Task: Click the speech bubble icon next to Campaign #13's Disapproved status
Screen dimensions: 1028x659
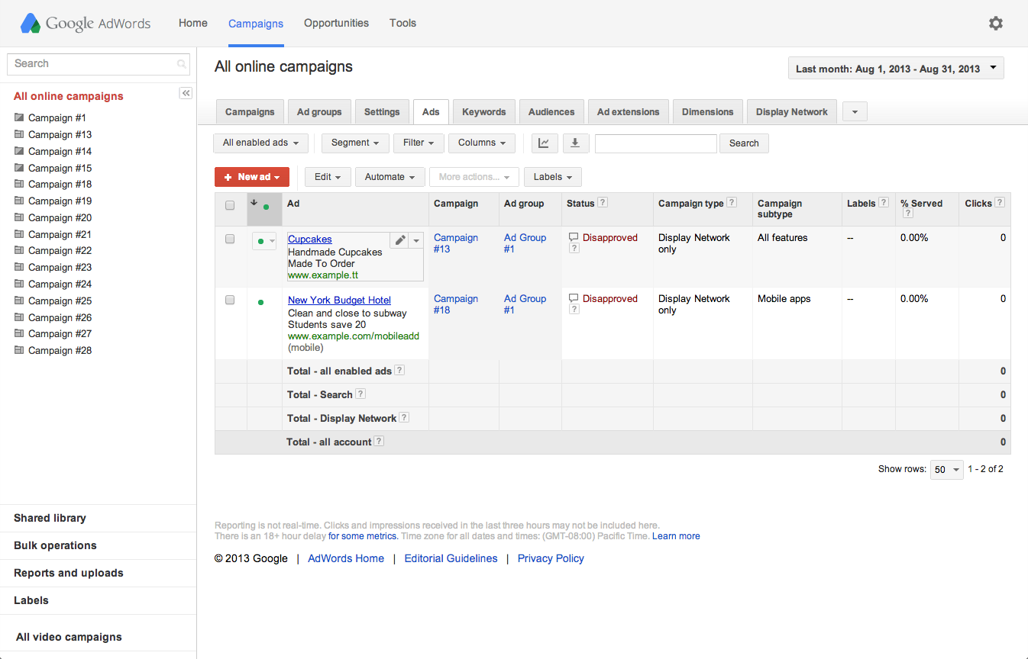Action: pyautogui.click(x=574, y=237)
